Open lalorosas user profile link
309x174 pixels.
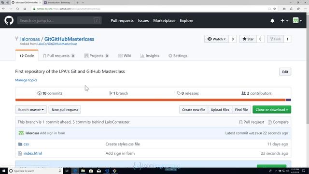pos(30,39)
